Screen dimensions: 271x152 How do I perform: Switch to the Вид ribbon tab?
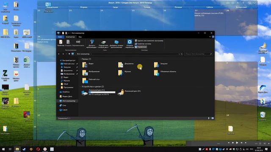(80, 37)
